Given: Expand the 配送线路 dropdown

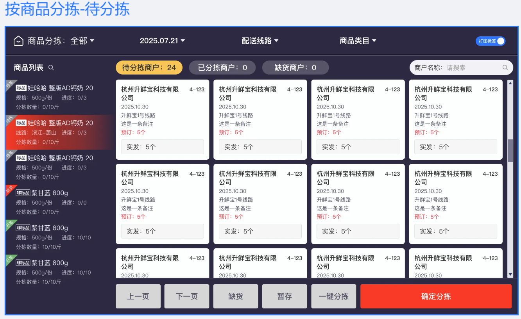Looking at the screenshot, I should (x=260, y=41).
